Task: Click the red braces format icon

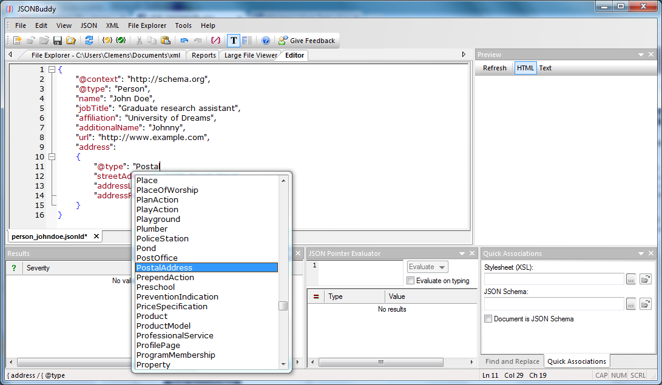Action: pyautogui.click(x=216, y=41)
